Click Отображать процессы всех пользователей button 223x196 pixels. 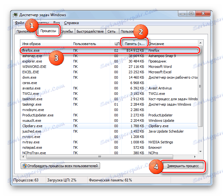point(60,166)
